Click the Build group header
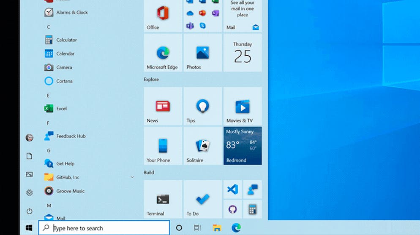Screen dimensions: 420x235 [x=149, y=173]
